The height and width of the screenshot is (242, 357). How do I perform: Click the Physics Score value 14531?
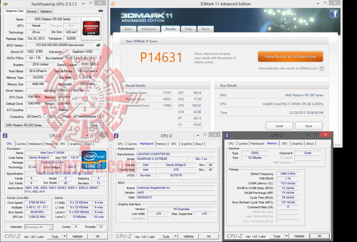(x=167, y=99)
